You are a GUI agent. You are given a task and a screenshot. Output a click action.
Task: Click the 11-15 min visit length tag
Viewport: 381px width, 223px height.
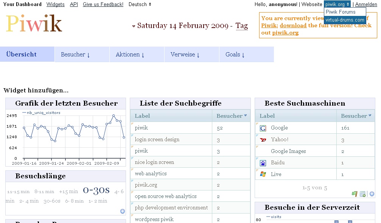click(18, 192)
